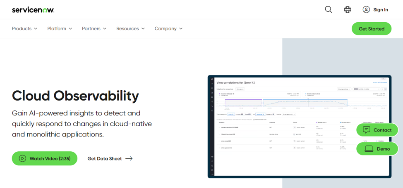The height and width of the screenshot is (188, 403).
Task: Expand the Partners dropdown chevron
Action: pos(105,29)
